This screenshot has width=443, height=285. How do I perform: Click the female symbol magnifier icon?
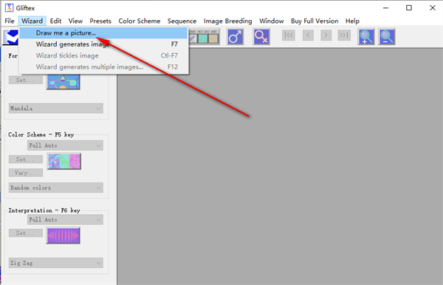[261, 37]
